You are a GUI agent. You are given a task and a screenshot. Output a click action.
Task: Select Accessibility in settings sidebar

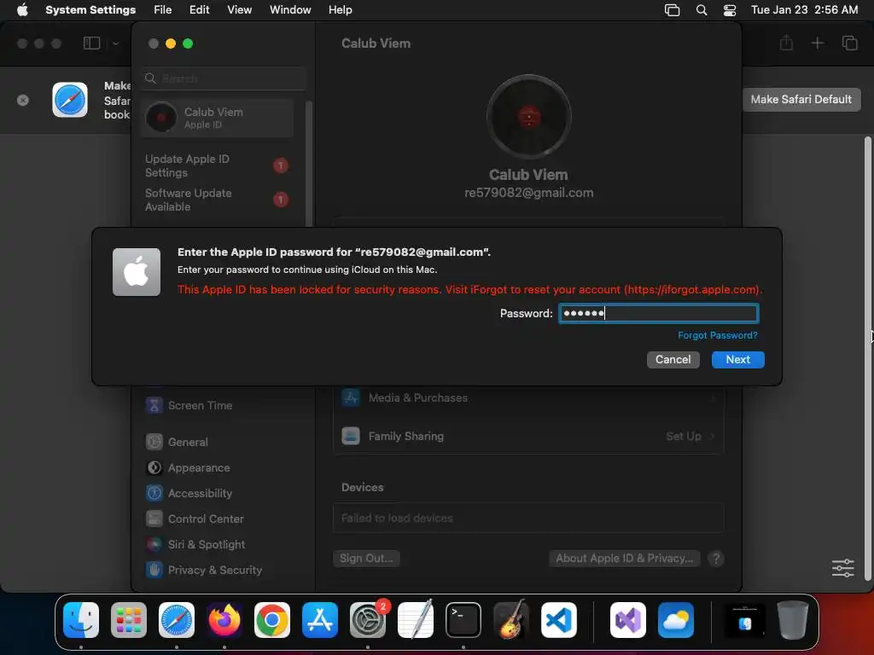pos(189,494)
